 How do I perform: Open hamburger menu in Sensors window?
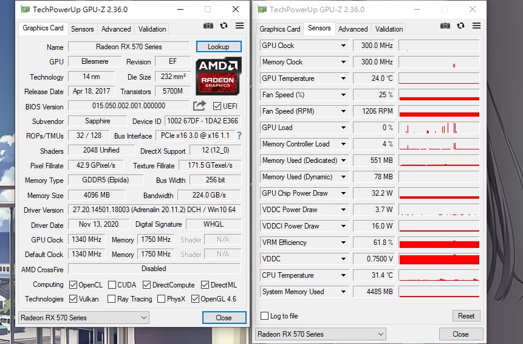click(x=476, y=26)
